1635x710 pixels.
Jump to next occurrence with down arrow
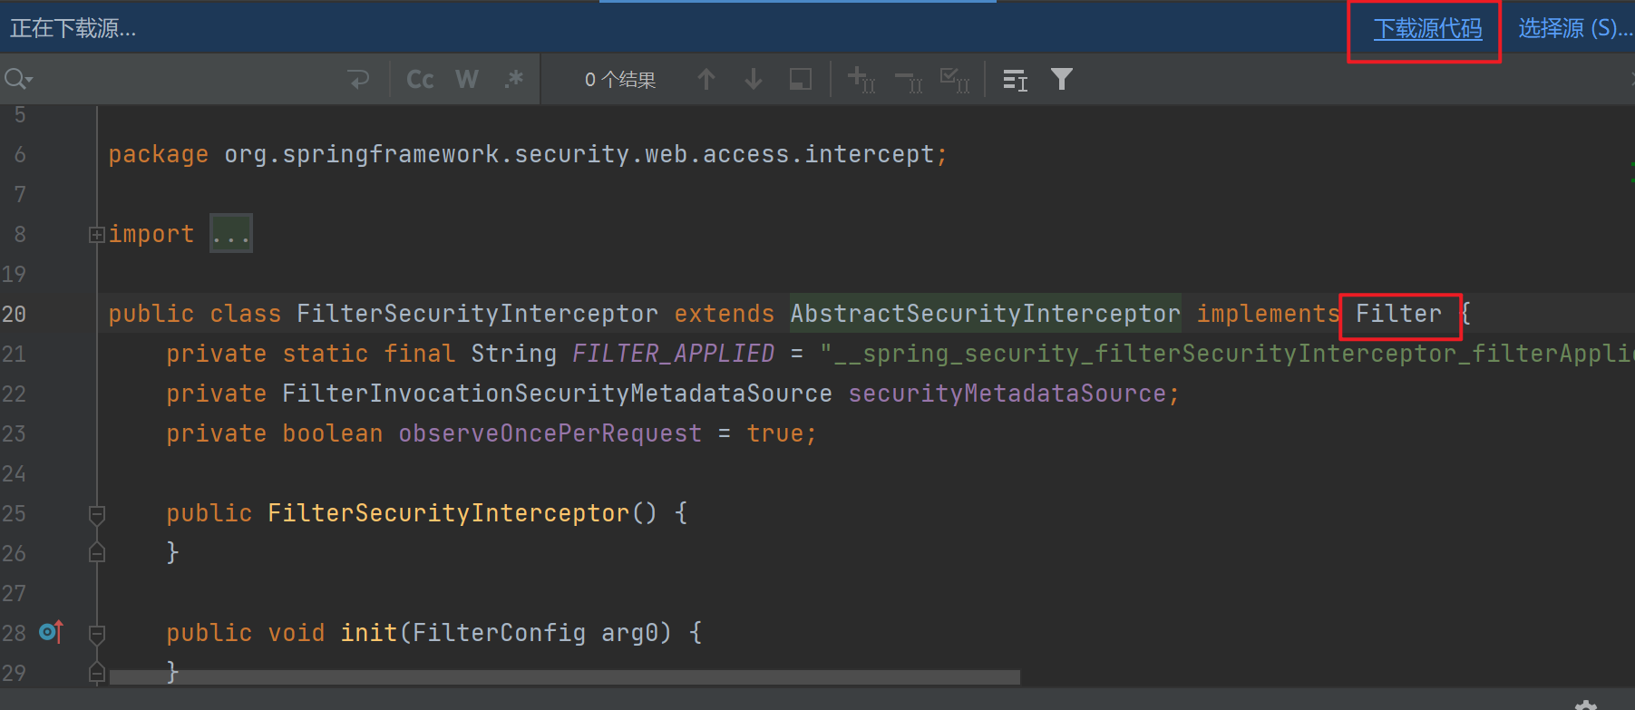pos(754,80)
